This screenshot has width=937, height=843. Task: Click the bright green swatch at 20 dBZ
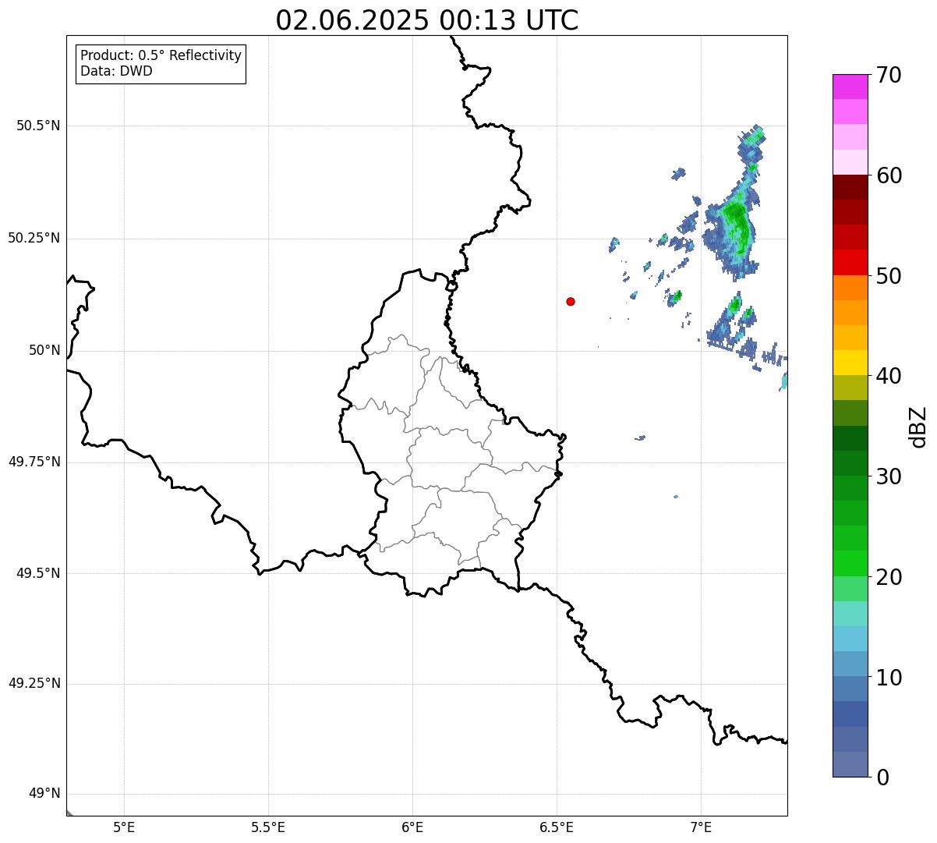coord(850,563)
